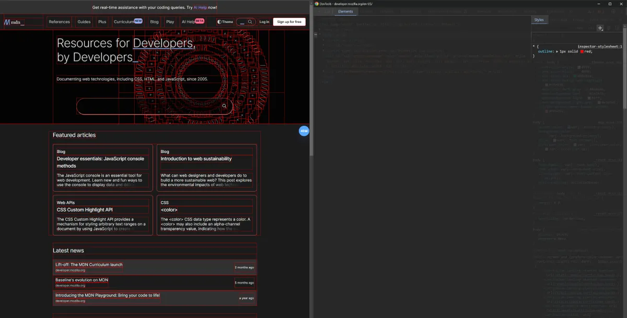The height and width of the screenshot is (318, 627).
Task: Open the inspector-stylesheet:1 source link
Action: (x=599, y=46)
